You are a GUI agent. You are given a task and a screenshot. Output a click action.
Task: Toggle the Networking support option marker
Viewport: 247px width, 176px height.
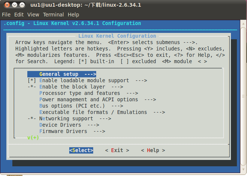coord(32,118)
